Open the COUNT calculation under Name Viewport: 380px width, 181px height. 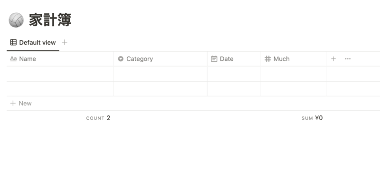coord(98,118)
